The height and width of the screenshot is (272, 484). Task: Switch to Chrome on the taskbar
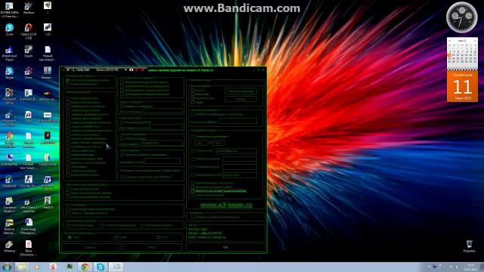pos(85,267)
